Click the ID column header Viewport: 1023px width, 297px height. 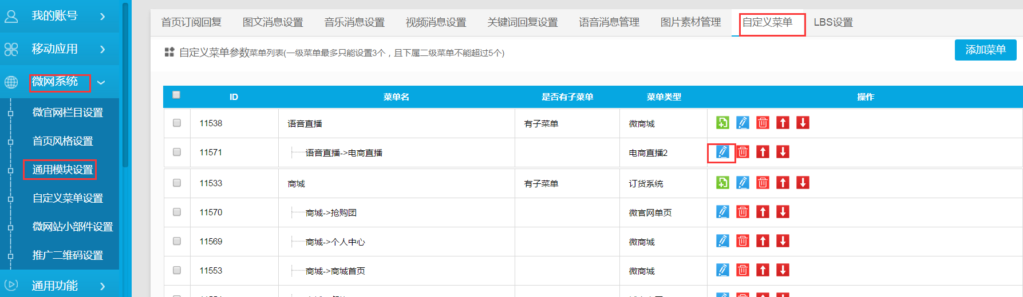click(x=234, y=97)
